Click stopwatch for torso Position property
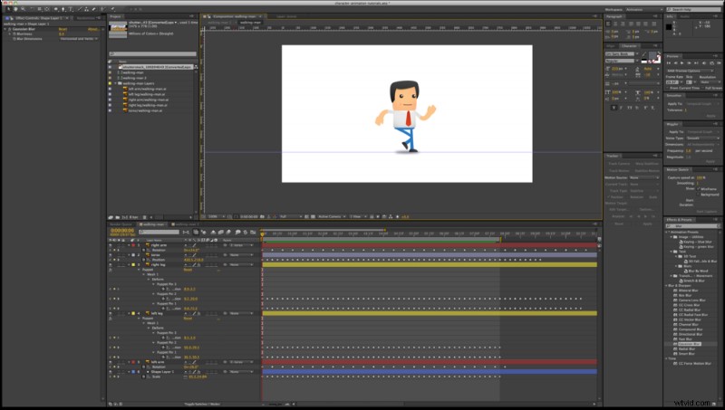 coord(144,260)
